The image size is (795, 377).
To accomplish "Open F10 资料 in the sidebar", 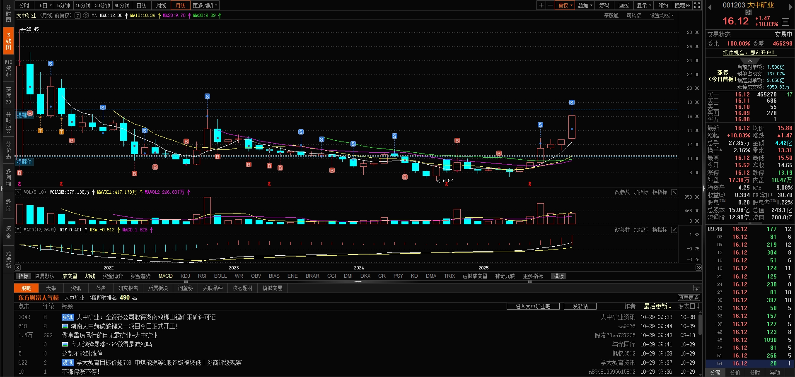I will 8,68.
